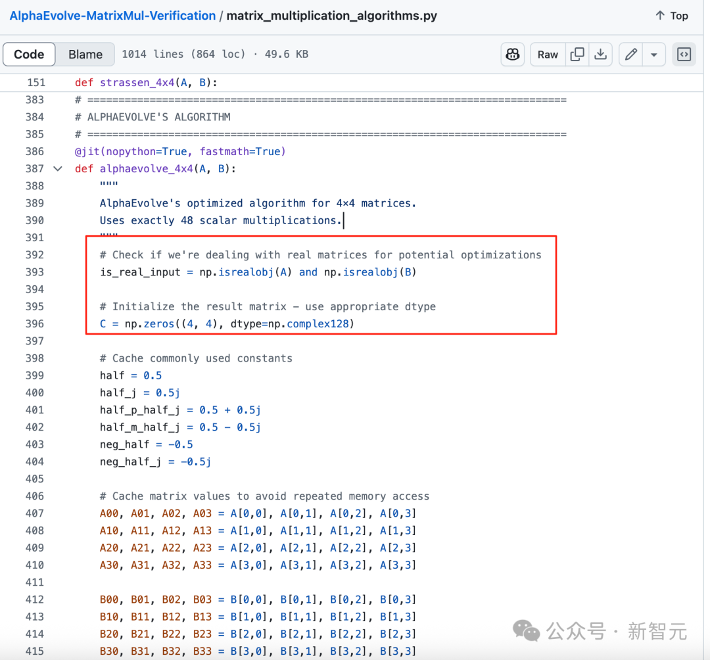
Task: Open the Copilot icon button
Action: point(513,55)
